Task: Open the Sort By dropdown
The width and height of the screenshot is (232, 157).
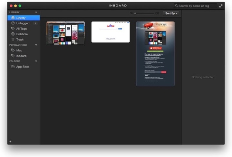Action: pyautogui.click(x=171, y=14)
